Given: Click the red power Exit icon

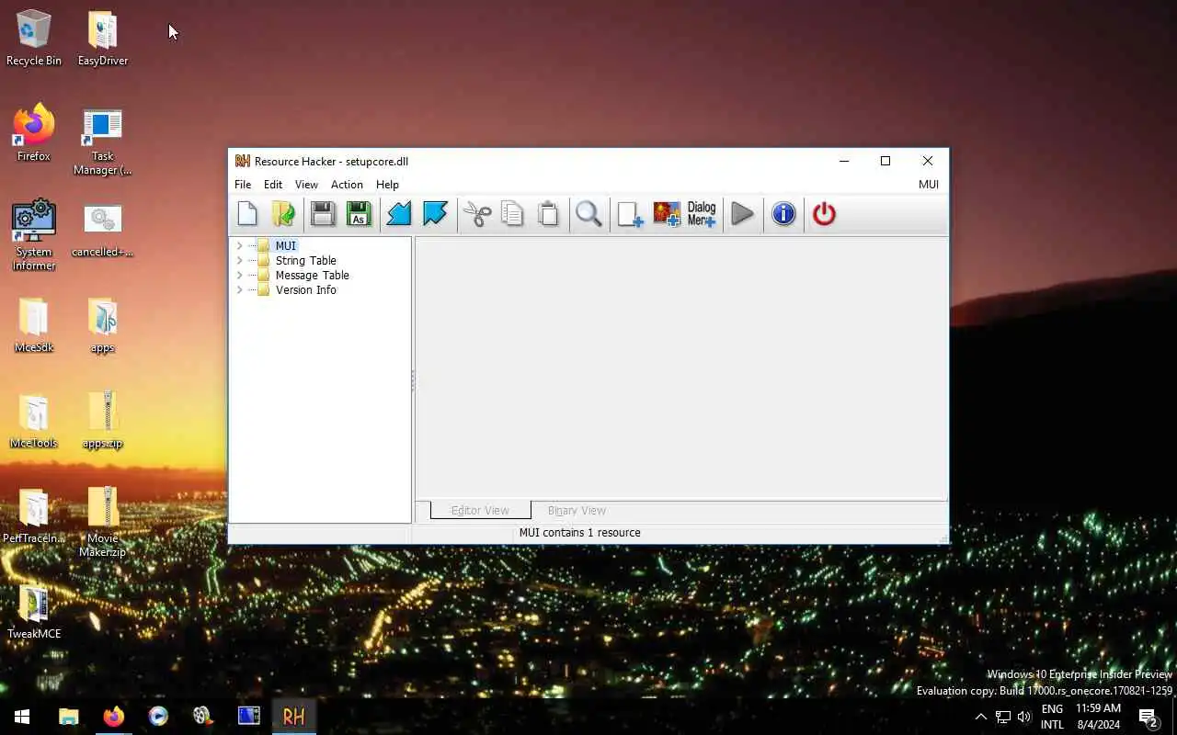Looking at the screenshot, I should [x=824, y=214].
